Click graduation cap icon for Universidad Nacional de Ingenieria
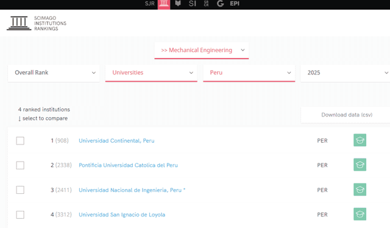 coord(360,190)
